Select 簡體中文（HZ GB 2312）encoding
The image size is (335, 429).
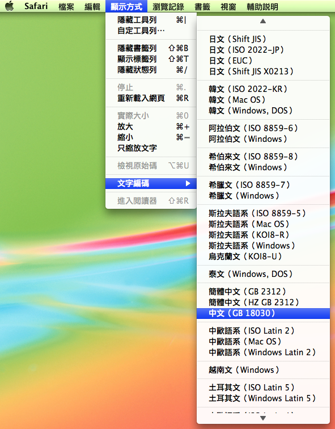(263, 302)
